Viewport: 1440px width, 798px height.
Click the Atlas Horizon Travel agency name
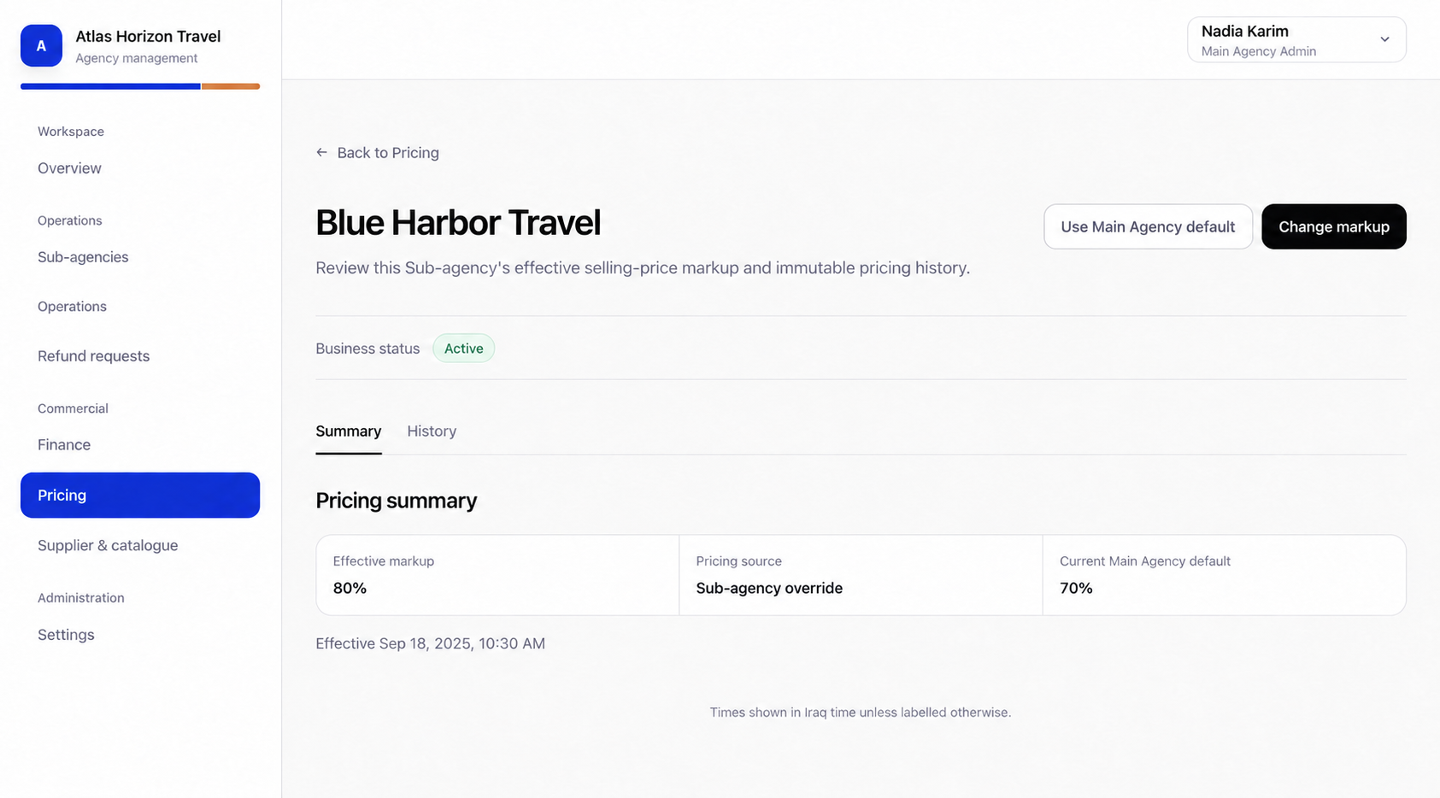pos(148,37)
